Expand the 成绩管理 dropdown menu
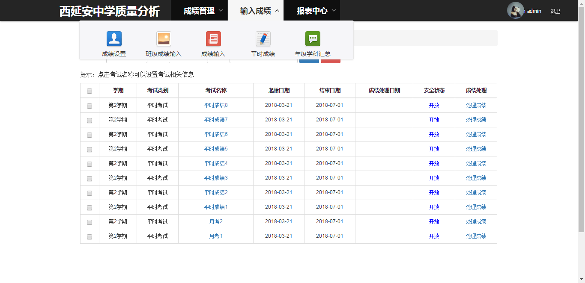The height and width of the screenshot is (283, 585). [x=203, y=11]
